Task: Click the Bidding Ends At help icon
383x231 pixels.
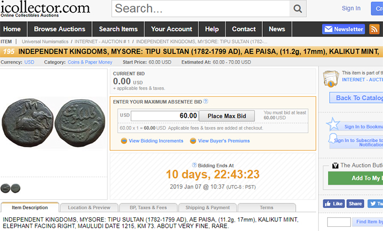Action: 194,165
